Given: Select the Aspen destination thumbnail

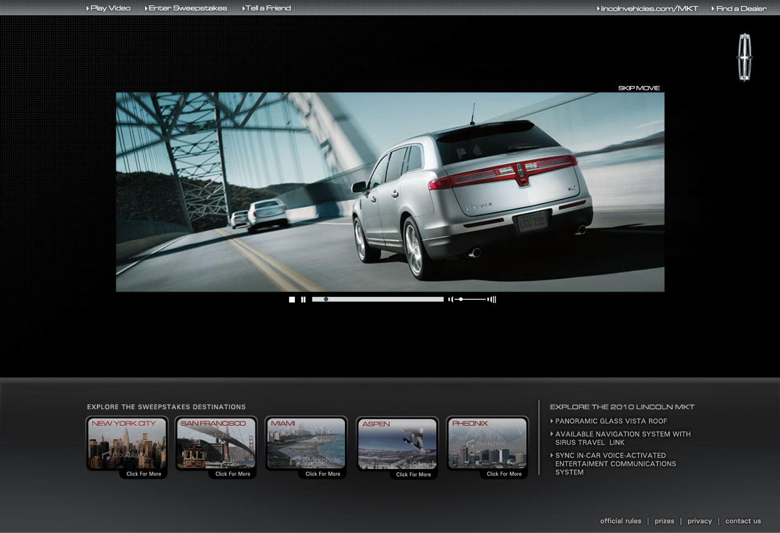Looking at the screenshot, I should point(397,443).
